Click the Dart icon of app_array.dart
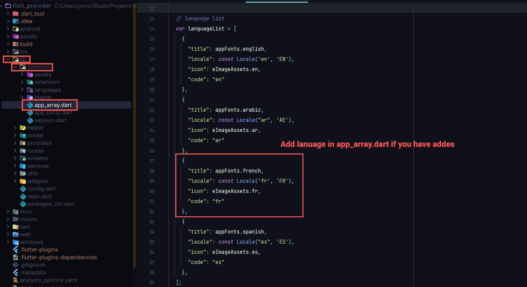The height and width of the screenshot is (287, 527). tap(30, 105)
